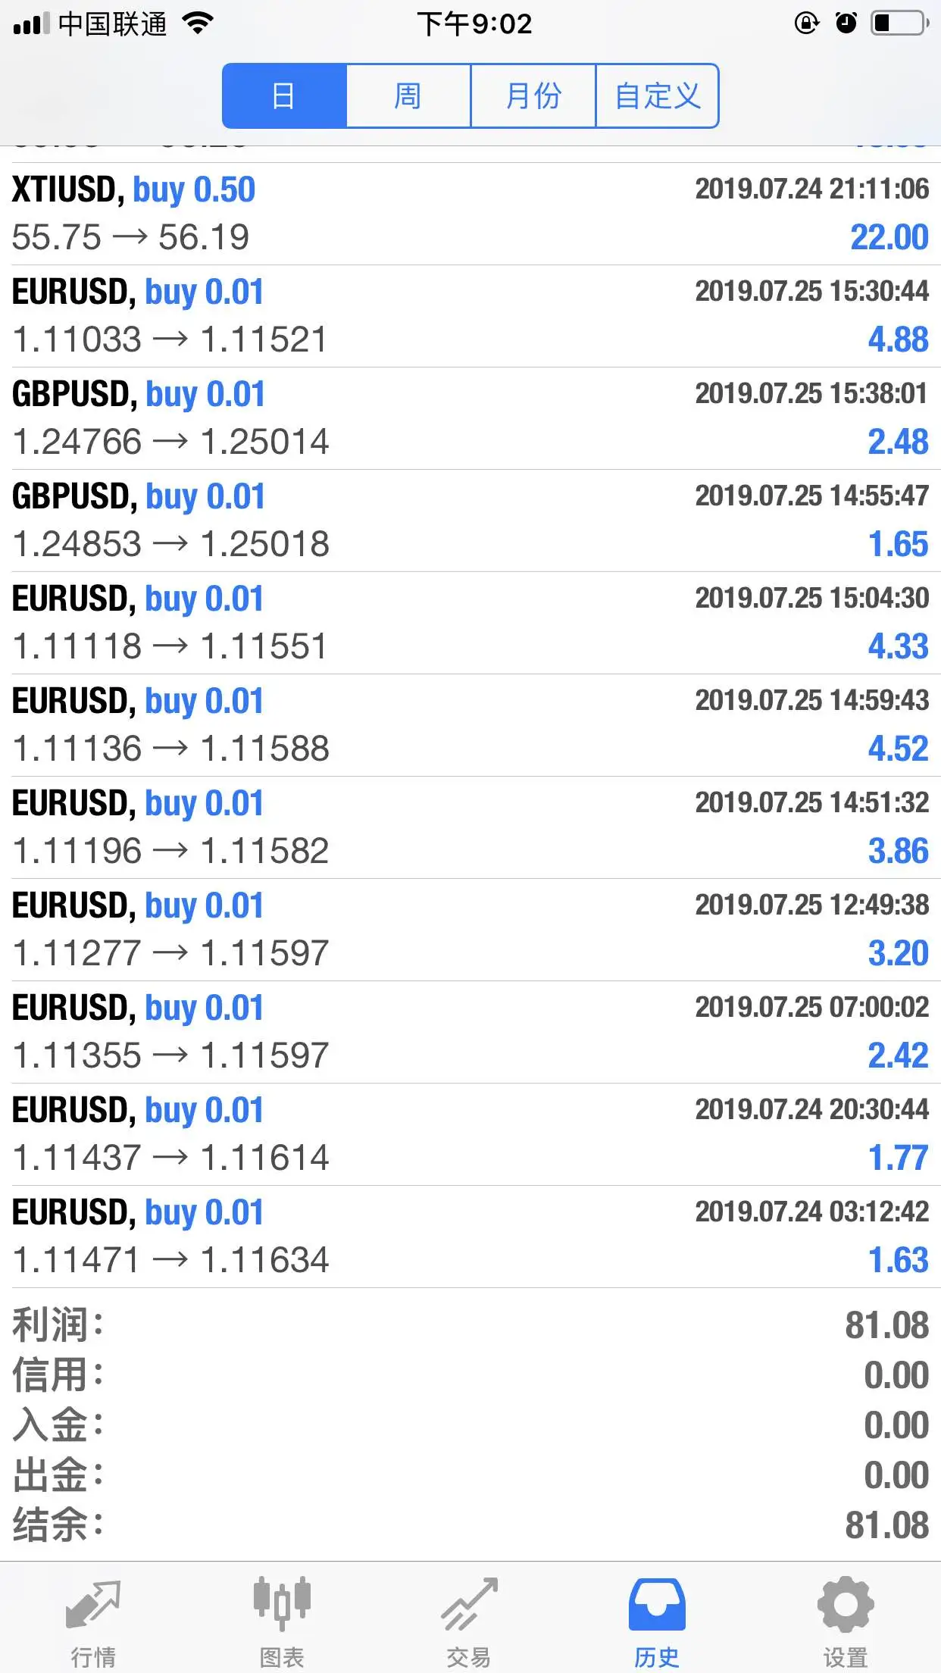Tap the alarm clock status icon
941x1673 pixels.
(846, 23)
